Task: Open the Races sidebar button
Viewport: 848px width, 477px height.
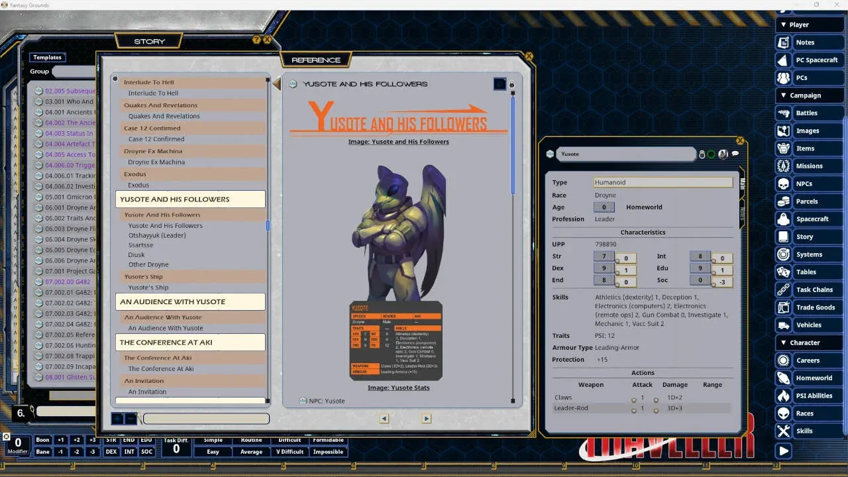Action: coord(810,413)
